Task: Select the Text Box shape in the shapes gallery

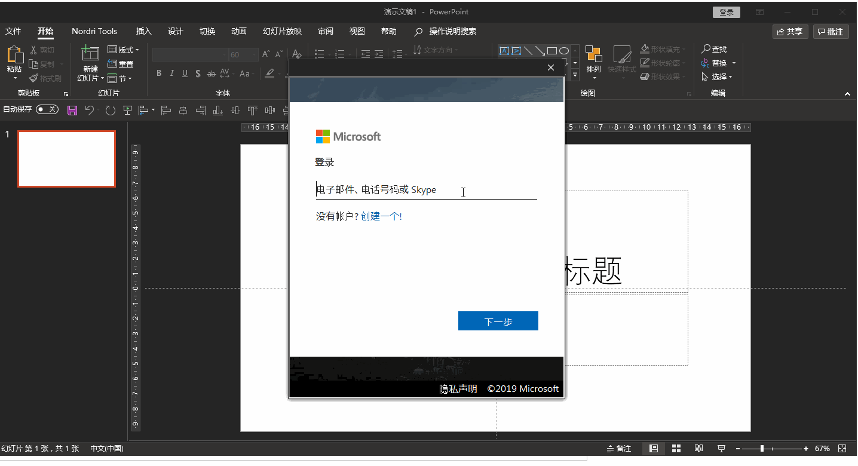Action: pos(504,51)
